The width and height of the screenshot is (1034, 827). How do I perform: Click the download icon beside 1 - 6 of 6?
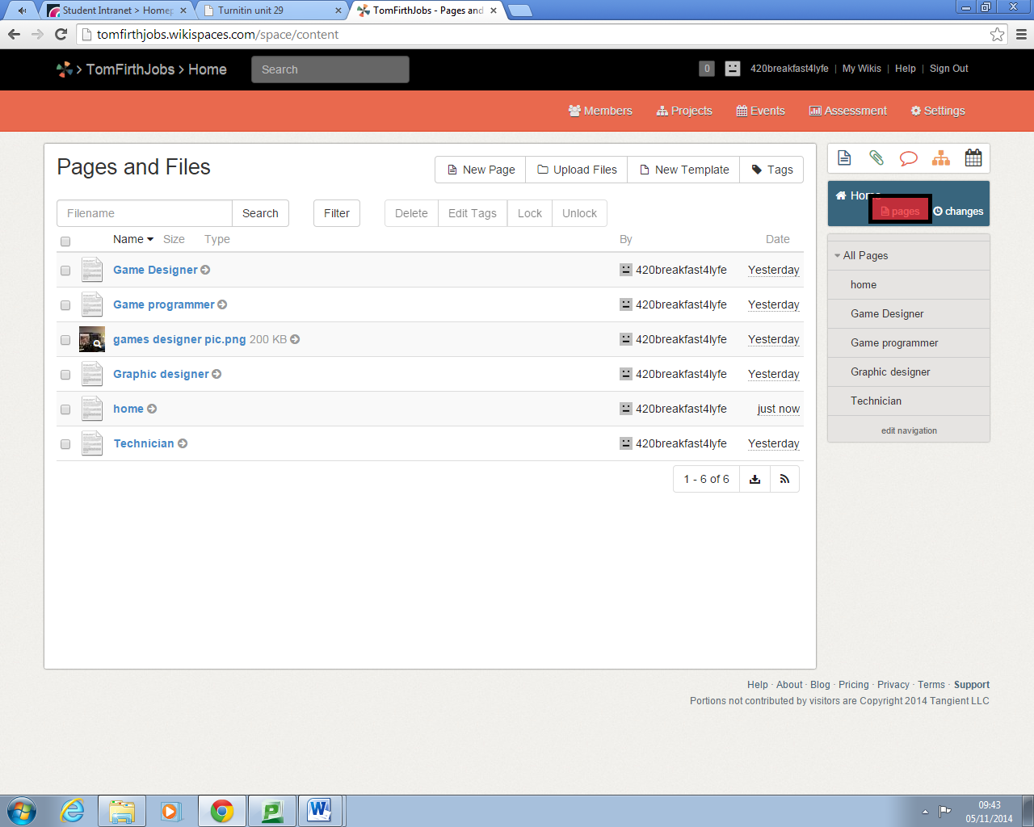point(754,479)
